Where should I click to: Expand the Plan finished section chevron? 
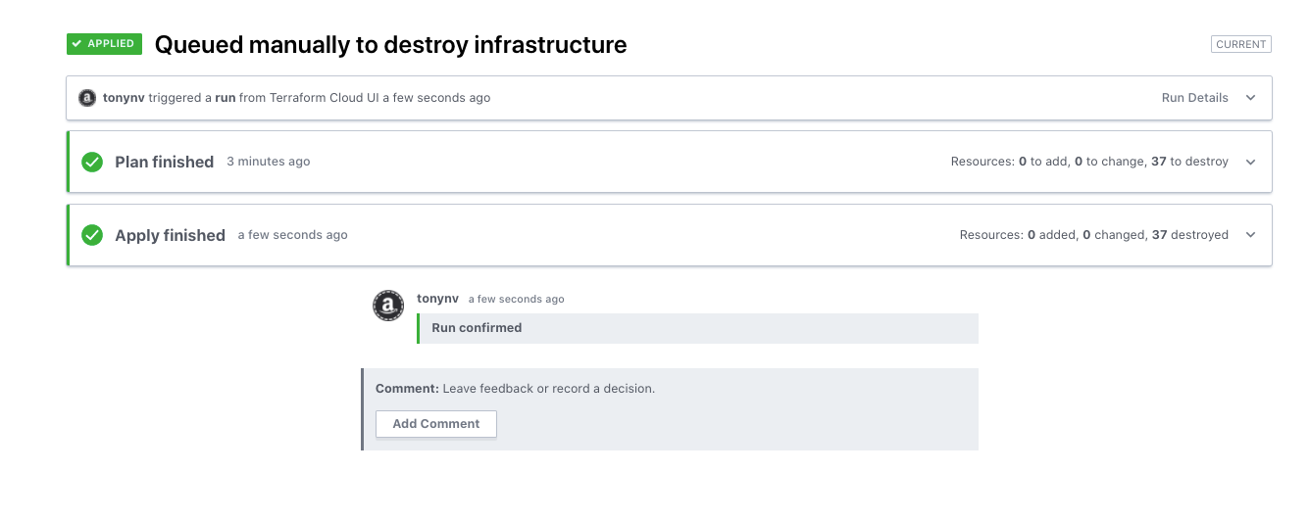click(x=1250, y=162)
